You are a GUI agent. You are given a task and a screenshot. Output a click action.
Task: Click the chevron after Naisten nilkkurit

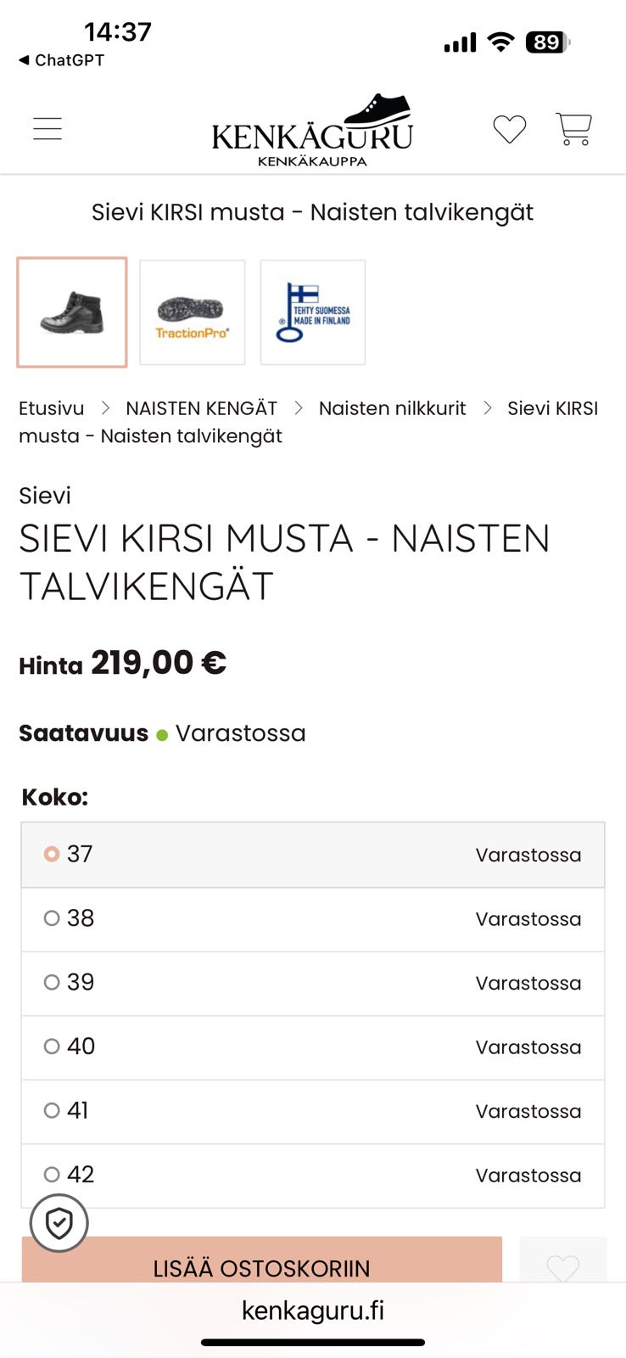[x=488, y=407]
